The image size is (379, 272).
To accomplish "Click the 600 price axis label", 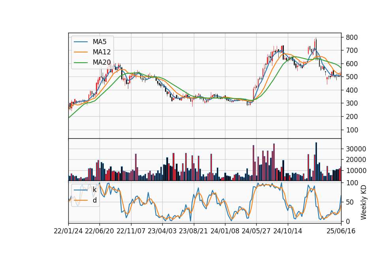I will point(352,64).
